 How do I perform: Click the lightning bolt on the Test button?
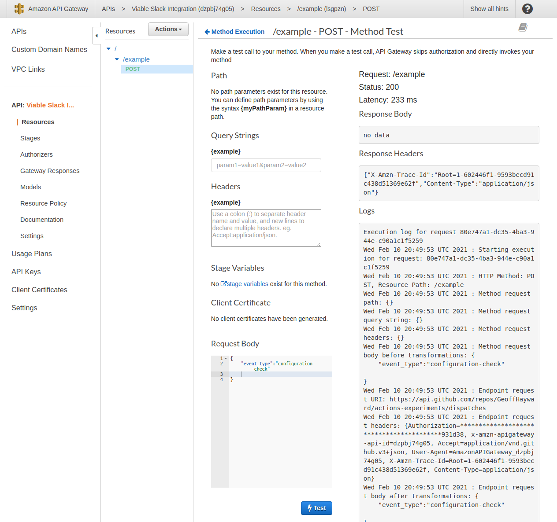pyautogui.click(x=308, y=508)
